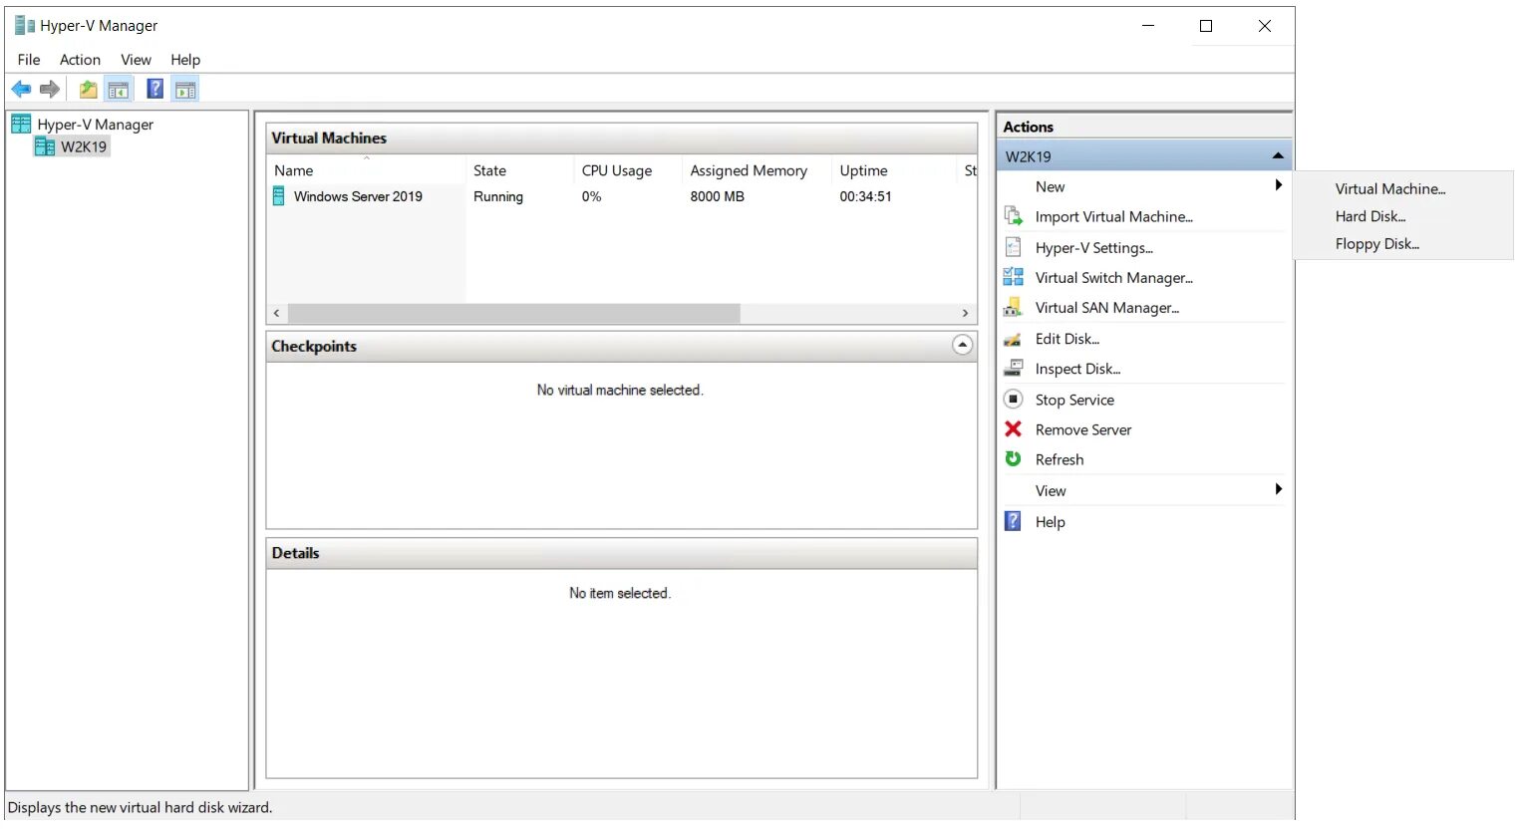This screenshot has height=834, width=1524.
Task: Click the Refresh action label
Action: [1059, 459]
